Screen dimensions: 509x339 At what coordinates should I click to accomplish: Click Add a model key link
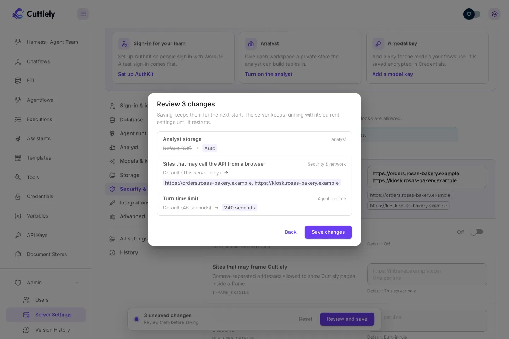click(x=392, y=74)
